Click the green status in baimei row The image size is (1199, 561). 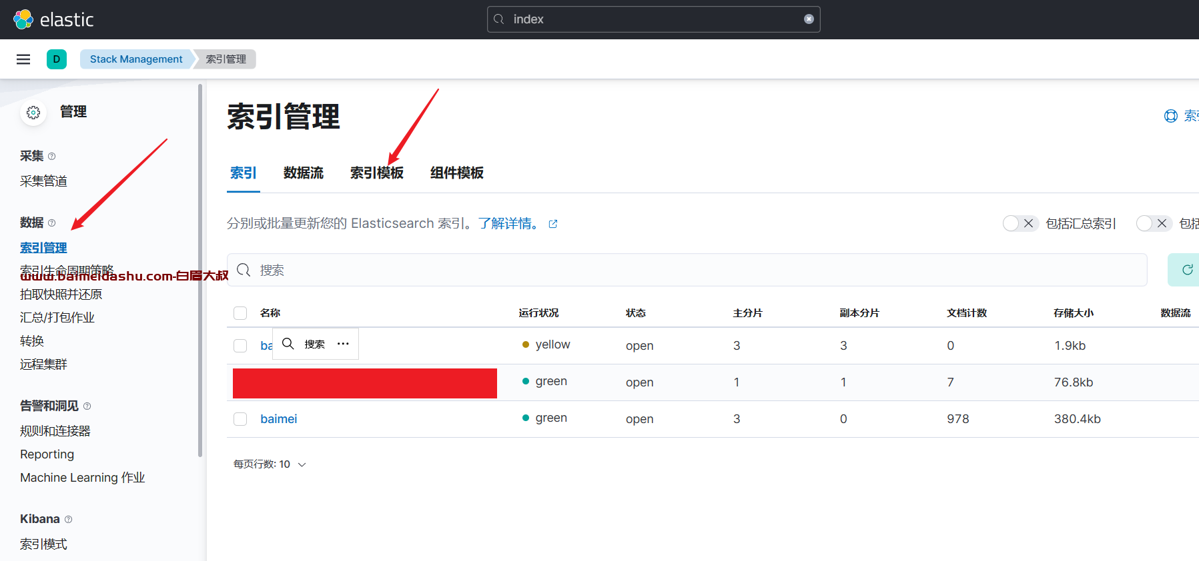(x=544, y=418)
